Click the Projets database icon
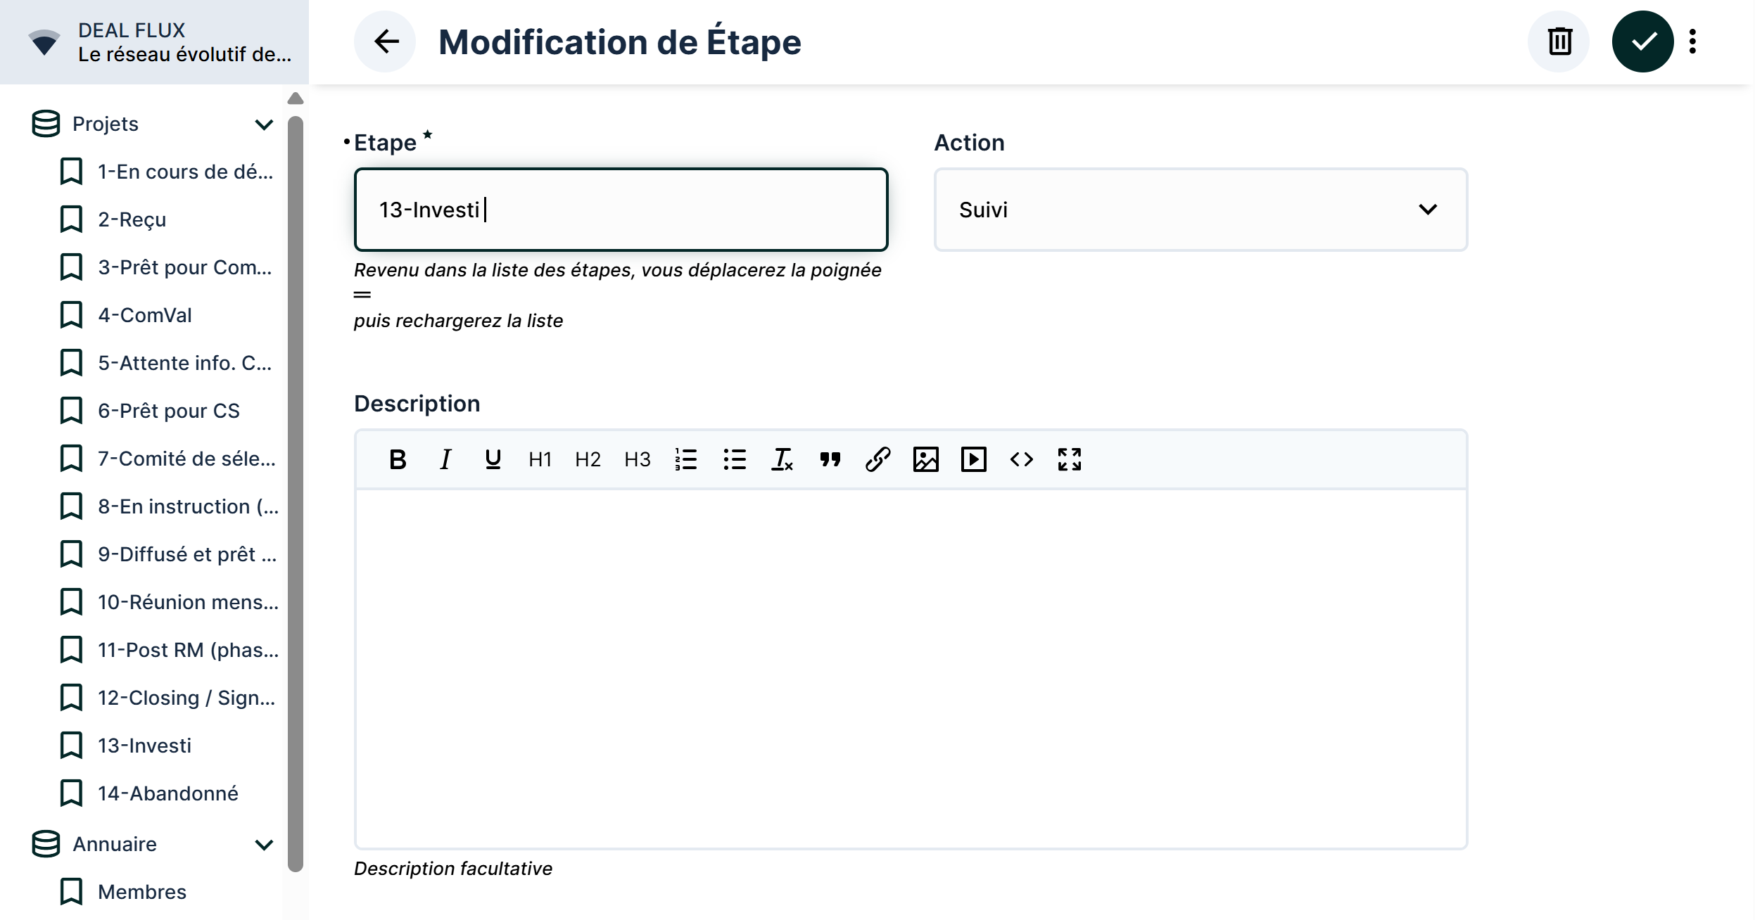 click(x=46, y=124)
